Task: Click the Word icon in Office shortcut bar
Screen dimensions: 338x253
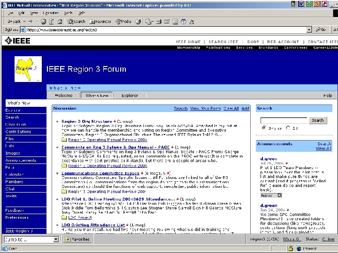Action: point(301,4)
